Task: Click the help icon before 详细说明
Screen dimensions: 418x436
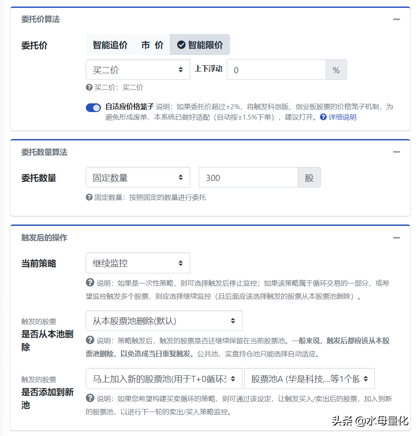Action: [323, 117]
